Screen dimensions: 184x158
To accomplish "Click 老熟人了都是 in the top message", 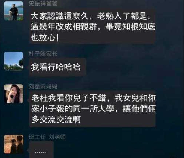I will coord(122,16).
